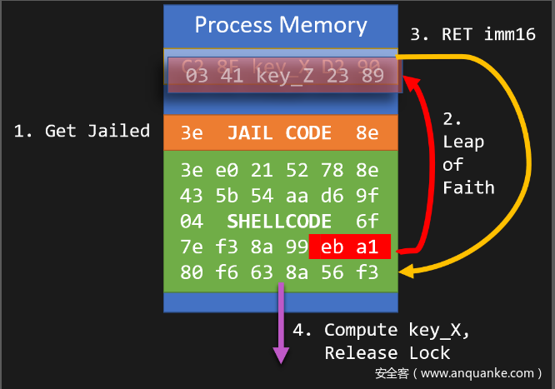Open the www.anquanke.com watermark link
Image resolution: width=555 pixels, height=389 pixels.
[x=459, y=373]
